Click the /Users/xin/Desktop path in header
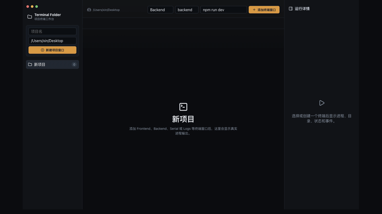382x214 pixels. [x=106, y=10]
